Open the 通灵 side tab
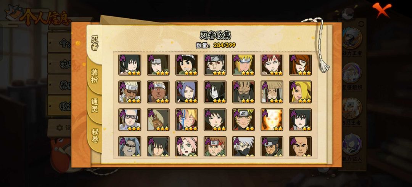 (95, 105)
